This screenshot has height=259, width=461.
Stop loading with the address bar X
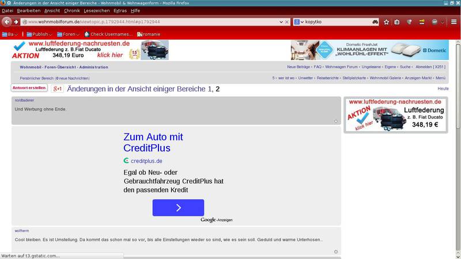tap(286, 22)
